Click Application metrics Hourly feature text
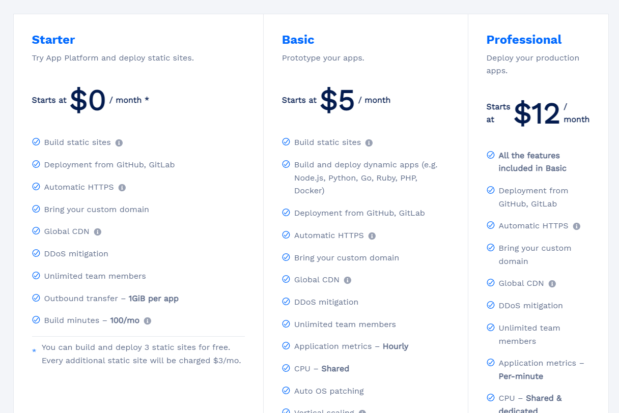 click(x=351, y=346)
